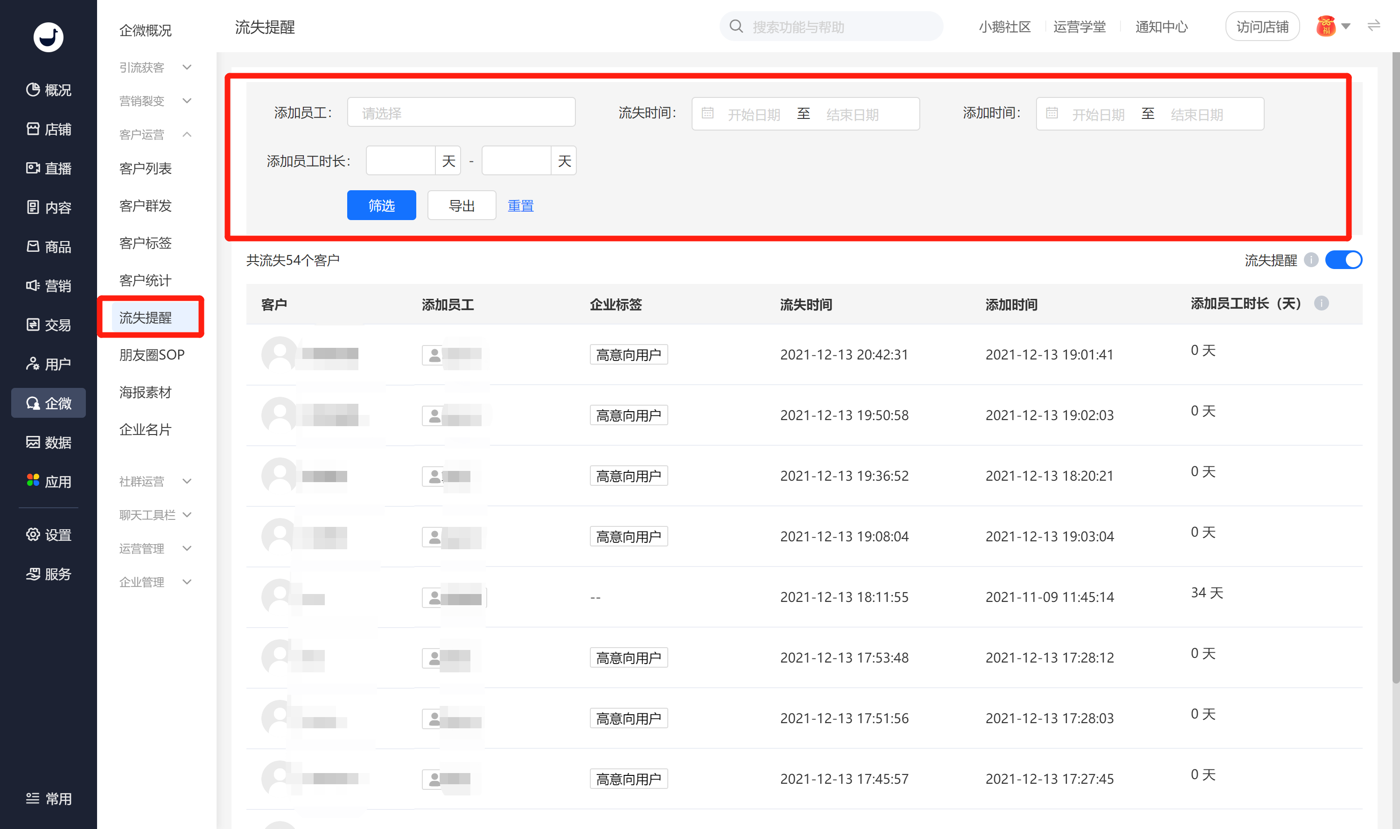The height and width of the screenshot is (829, 1400).
Task: Open 客户列表 menu item
Action: pos(146,168)
